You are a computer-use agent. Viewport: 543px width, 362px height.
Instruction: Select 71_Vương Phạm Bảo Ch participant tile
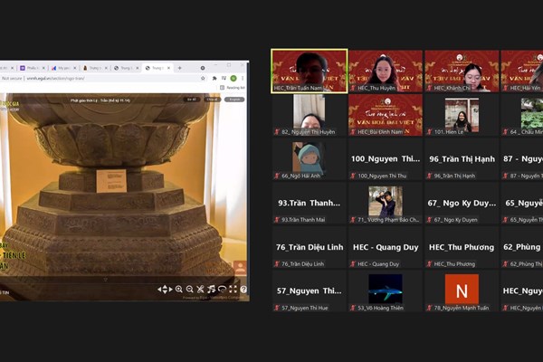[x=386, y=203]
